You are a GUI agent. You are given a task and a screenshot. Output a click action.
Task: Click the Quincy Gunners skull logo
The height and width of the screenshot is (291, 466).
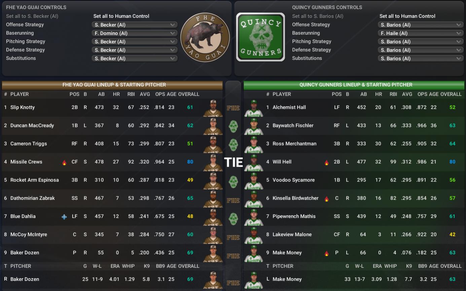point(260,37)
